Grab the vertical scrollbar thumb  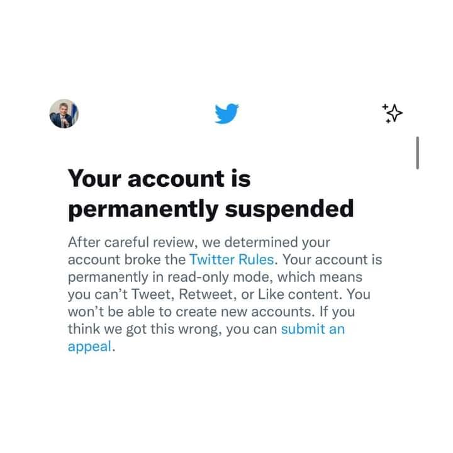[418, 153]
